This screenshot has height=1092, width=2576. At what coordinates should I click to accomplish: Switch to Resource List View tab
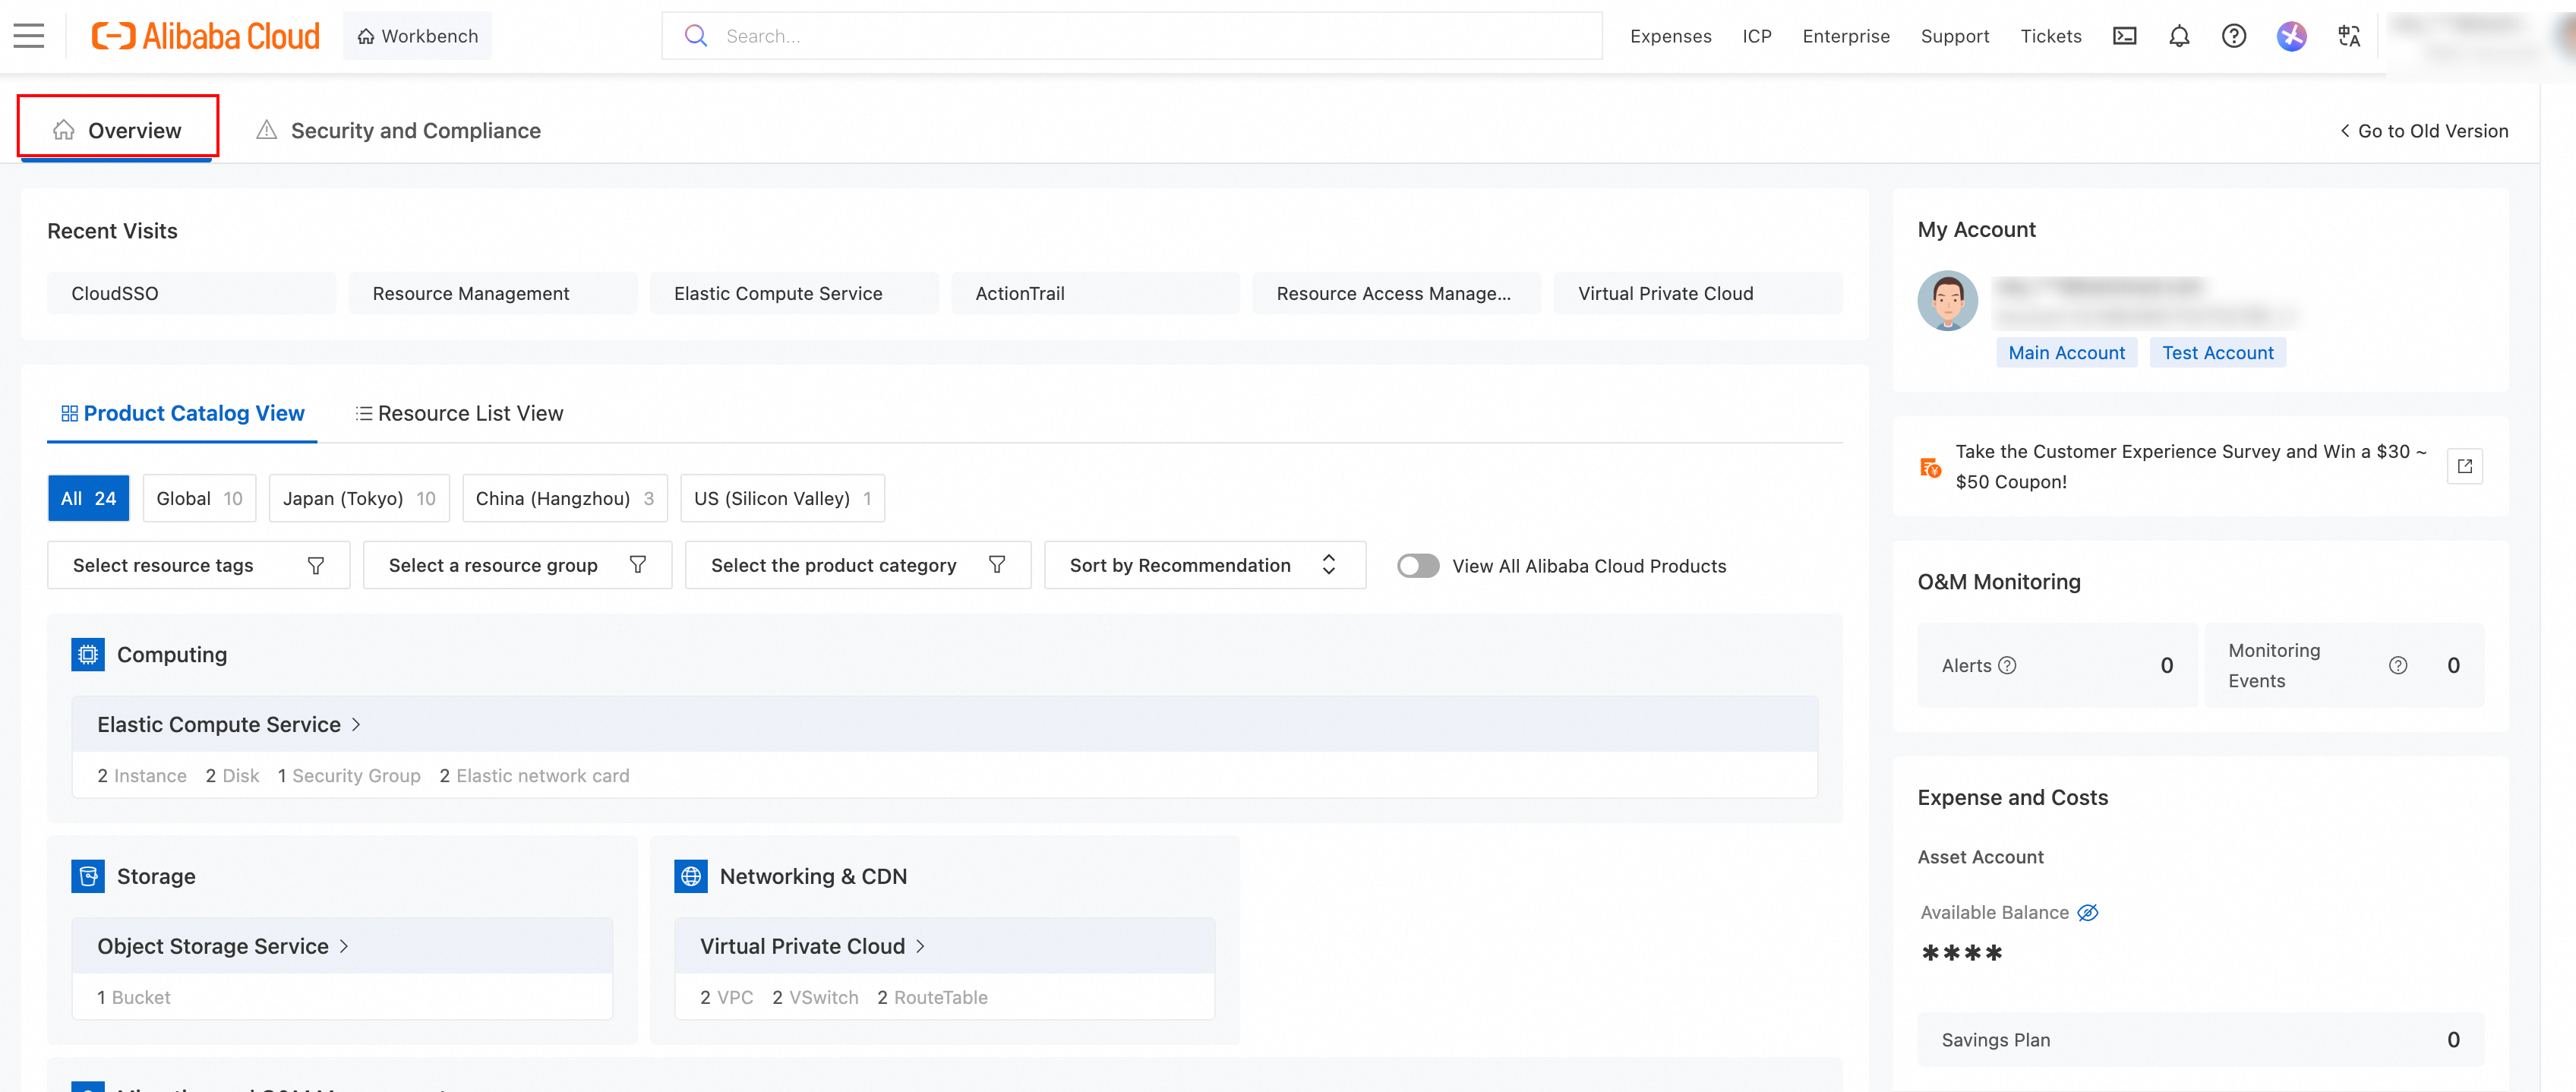pos(459,413)
